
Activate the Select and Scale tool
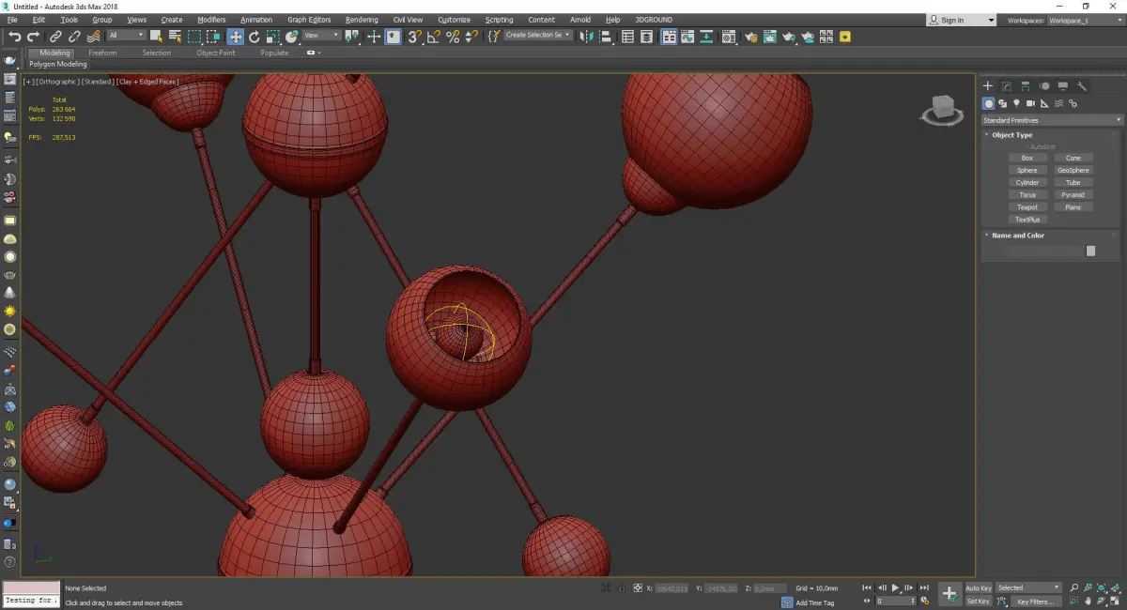(272, 37)
